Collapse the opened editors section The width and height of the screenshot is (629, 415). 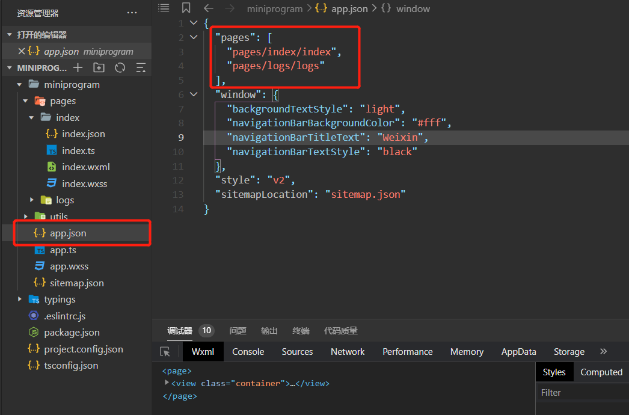click(9, 35)
